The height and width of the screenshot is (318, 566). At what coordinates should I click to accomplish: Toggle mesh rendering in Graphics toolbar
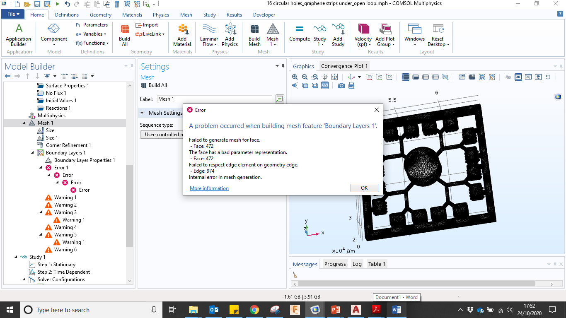coord(325,85)
